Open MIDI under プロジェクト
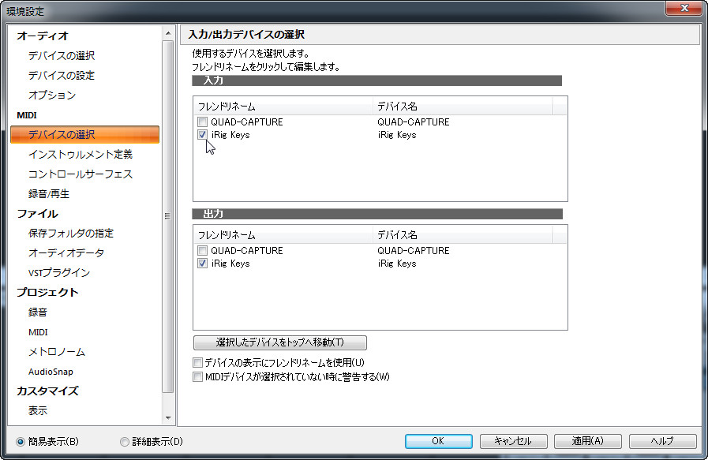The height and width of the screenshot is (460, 708). click(38, 332)
